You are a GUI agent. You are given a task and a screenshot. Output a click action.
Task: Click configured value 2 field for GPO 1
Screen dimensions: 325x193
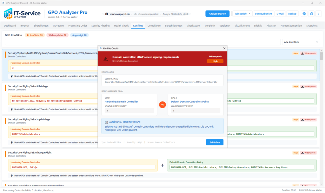click(129, 111)
